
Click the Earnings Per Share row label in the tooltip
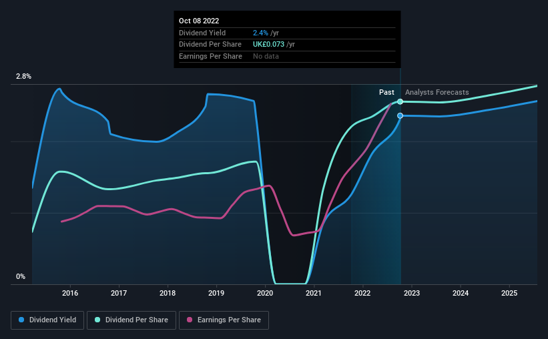pos(210,56)
